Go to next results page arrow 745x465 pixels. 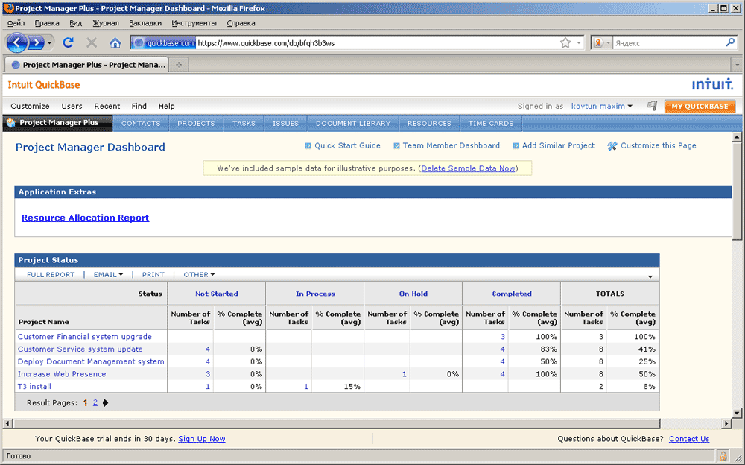(x=106, y=402)
